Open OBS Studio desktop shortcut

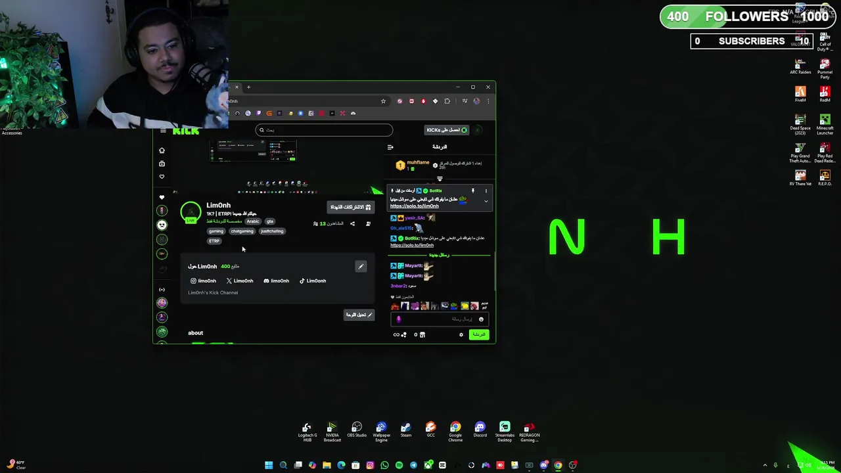(357, 431)
